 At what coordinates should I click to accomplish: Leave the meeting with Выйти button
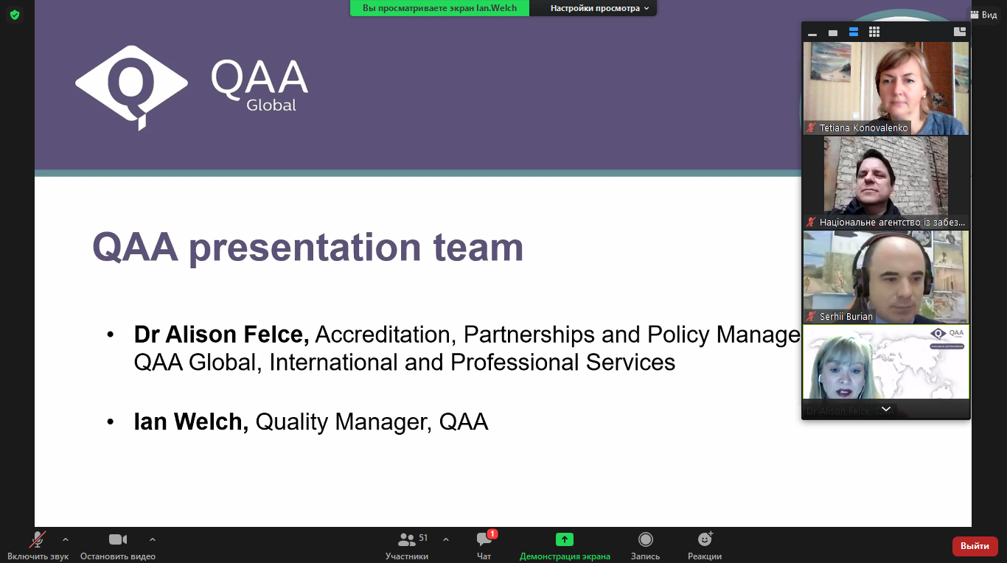pyautogui.click(x=975, y=546)
